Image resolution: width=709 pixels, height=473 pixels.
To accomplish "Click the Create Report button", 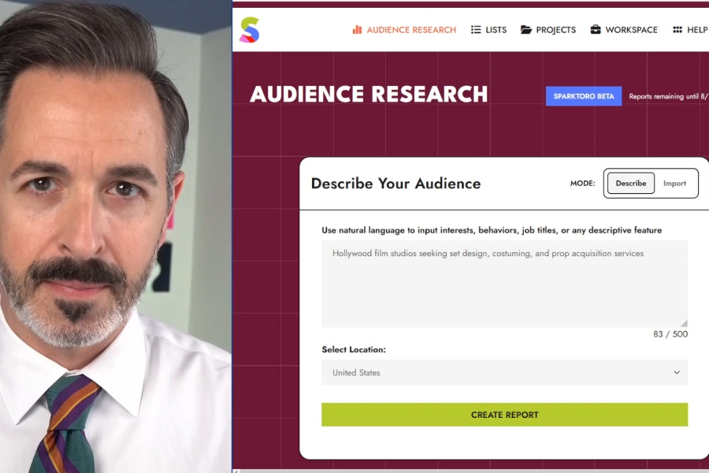I will [505, 415].
